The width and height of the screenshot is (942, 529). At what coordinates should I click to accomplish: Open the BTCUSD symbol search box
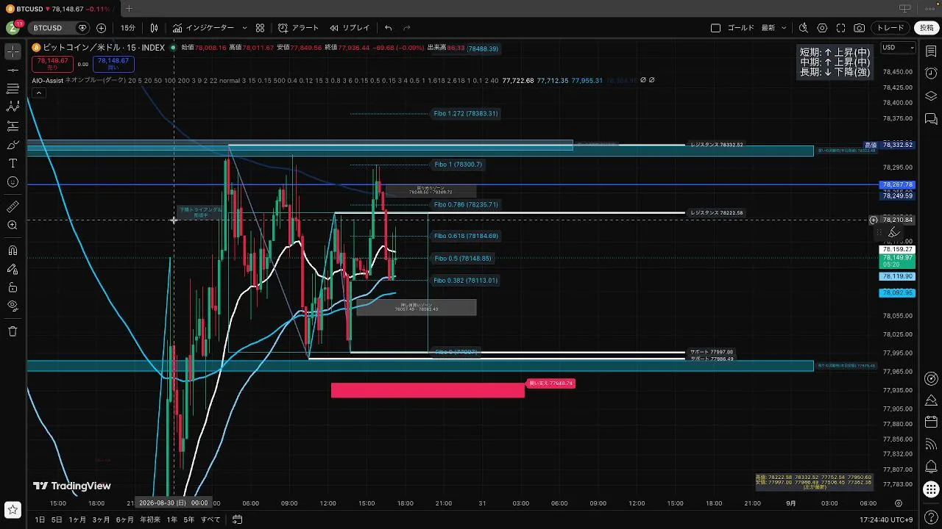pos(48,28)
